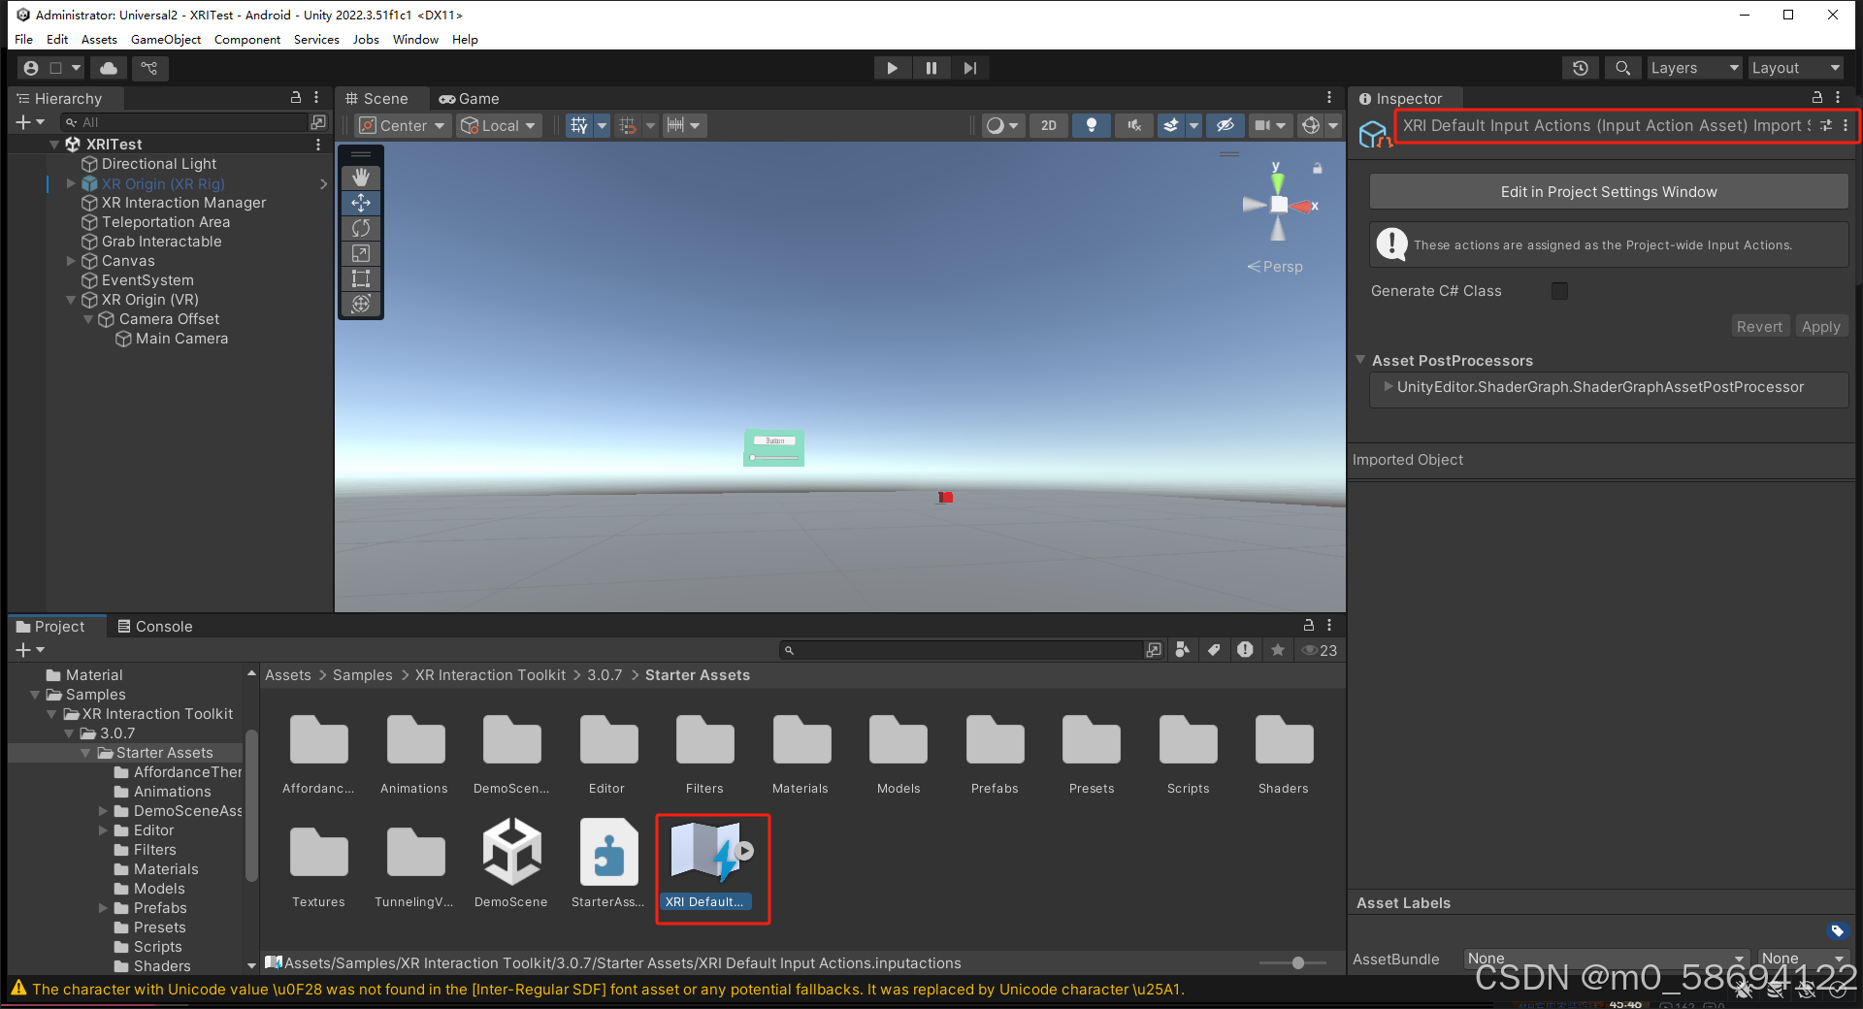Open the Layout dropdown
Screen dimensions: 1863x1009
[x=1795, y=67]
